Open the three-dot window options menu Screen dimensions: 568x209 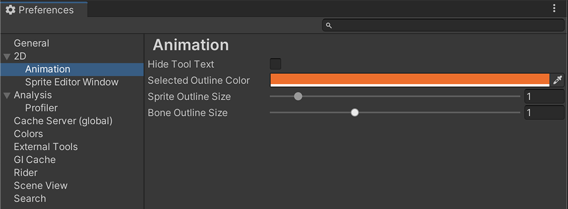[x=554, y=8]
